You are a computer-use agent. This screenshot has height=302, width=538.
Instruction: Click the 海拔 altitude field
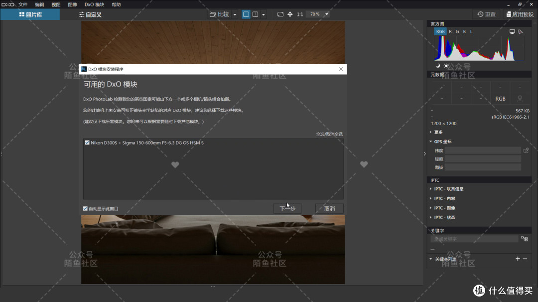[x=483, y=167]
